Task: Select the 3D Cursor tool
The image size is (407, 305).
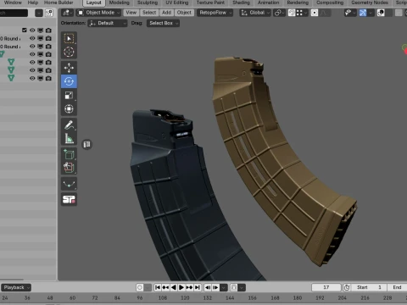Action: (x=69, y=52)
